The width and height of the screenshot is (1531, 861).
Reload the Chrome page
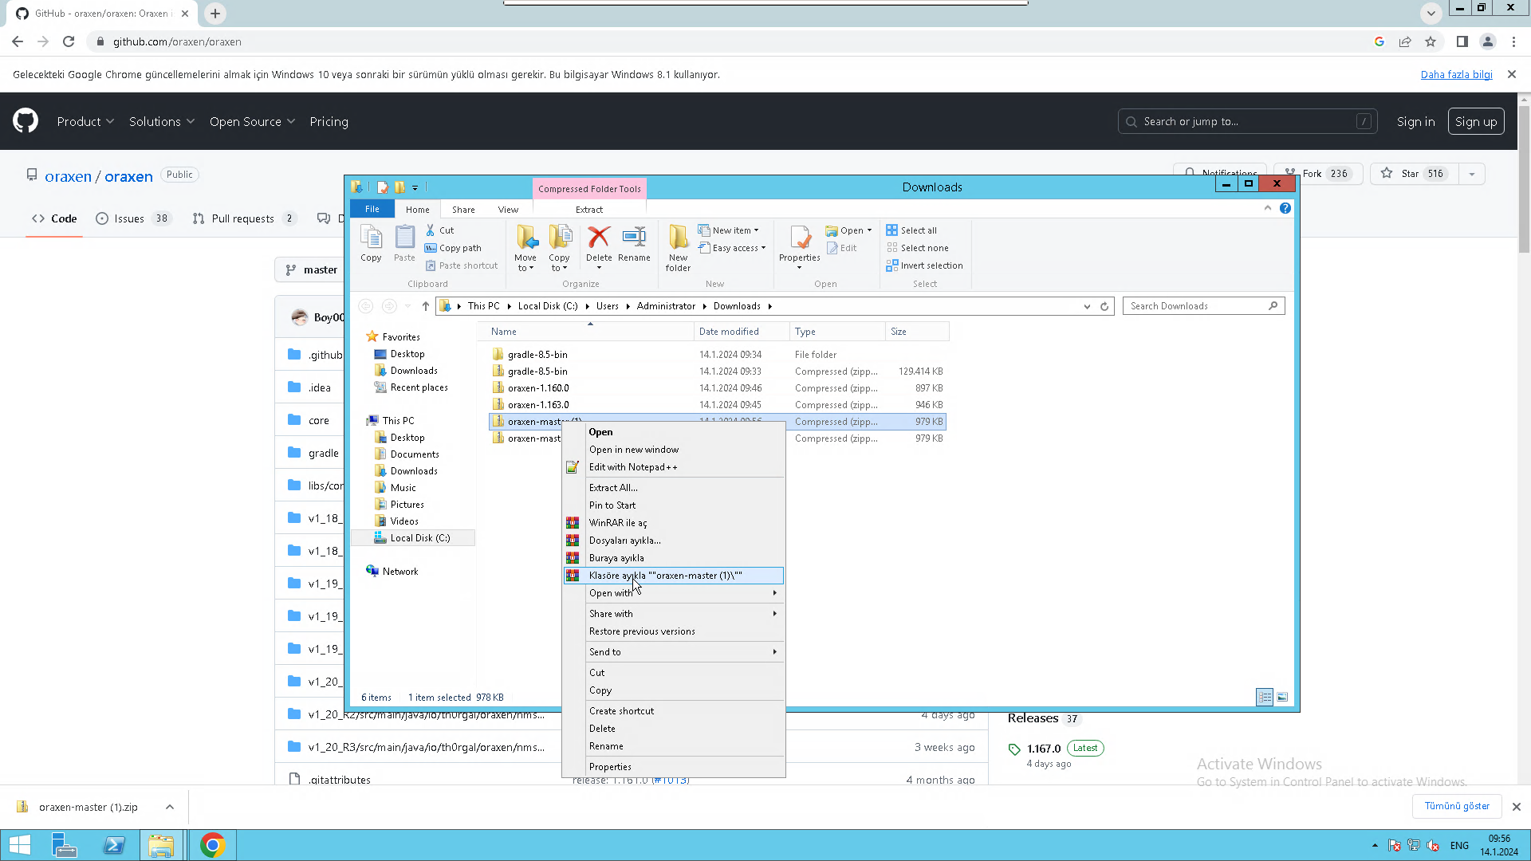coord(69,41)
